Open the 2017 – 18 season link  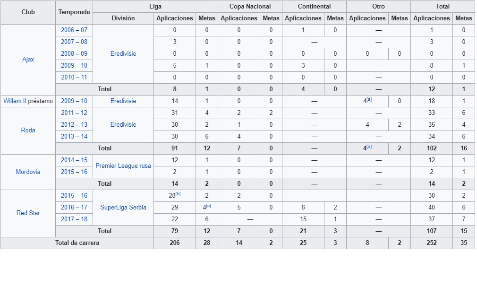74,219
